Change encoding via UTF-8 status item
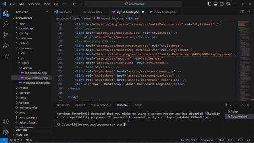The image size is (254, 143). [x=220, y=140]
